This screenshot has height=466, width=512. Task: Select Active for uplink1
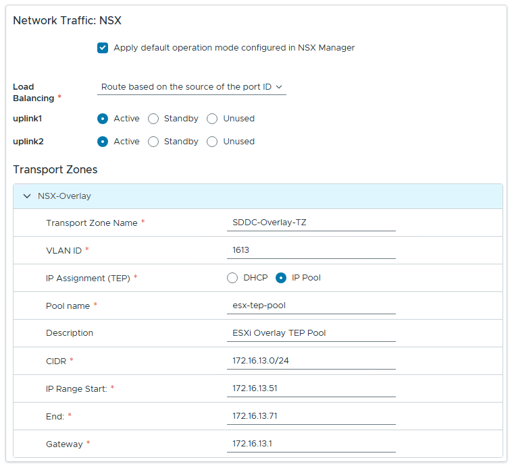[x=103, y=119]
